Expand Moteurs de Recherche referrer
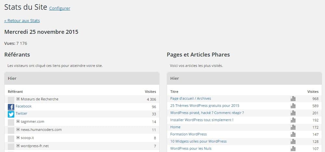Screen dimensions: 325x152 (x=18, y=99)
